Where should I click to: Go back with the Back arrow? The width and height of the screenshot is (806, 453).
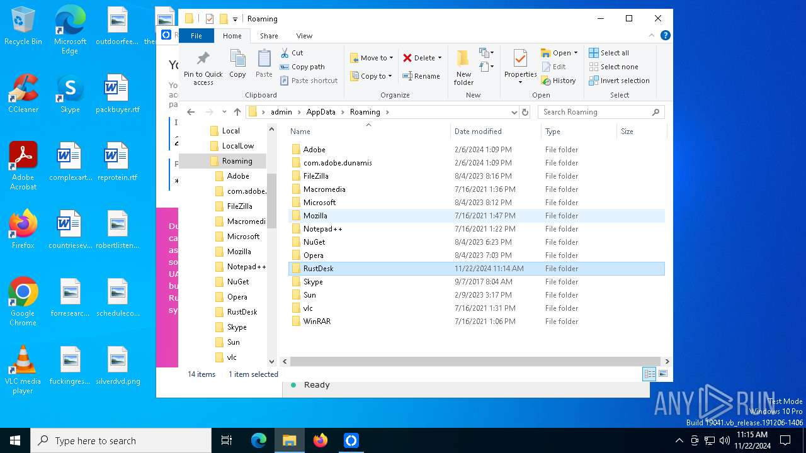click(191, 112)
